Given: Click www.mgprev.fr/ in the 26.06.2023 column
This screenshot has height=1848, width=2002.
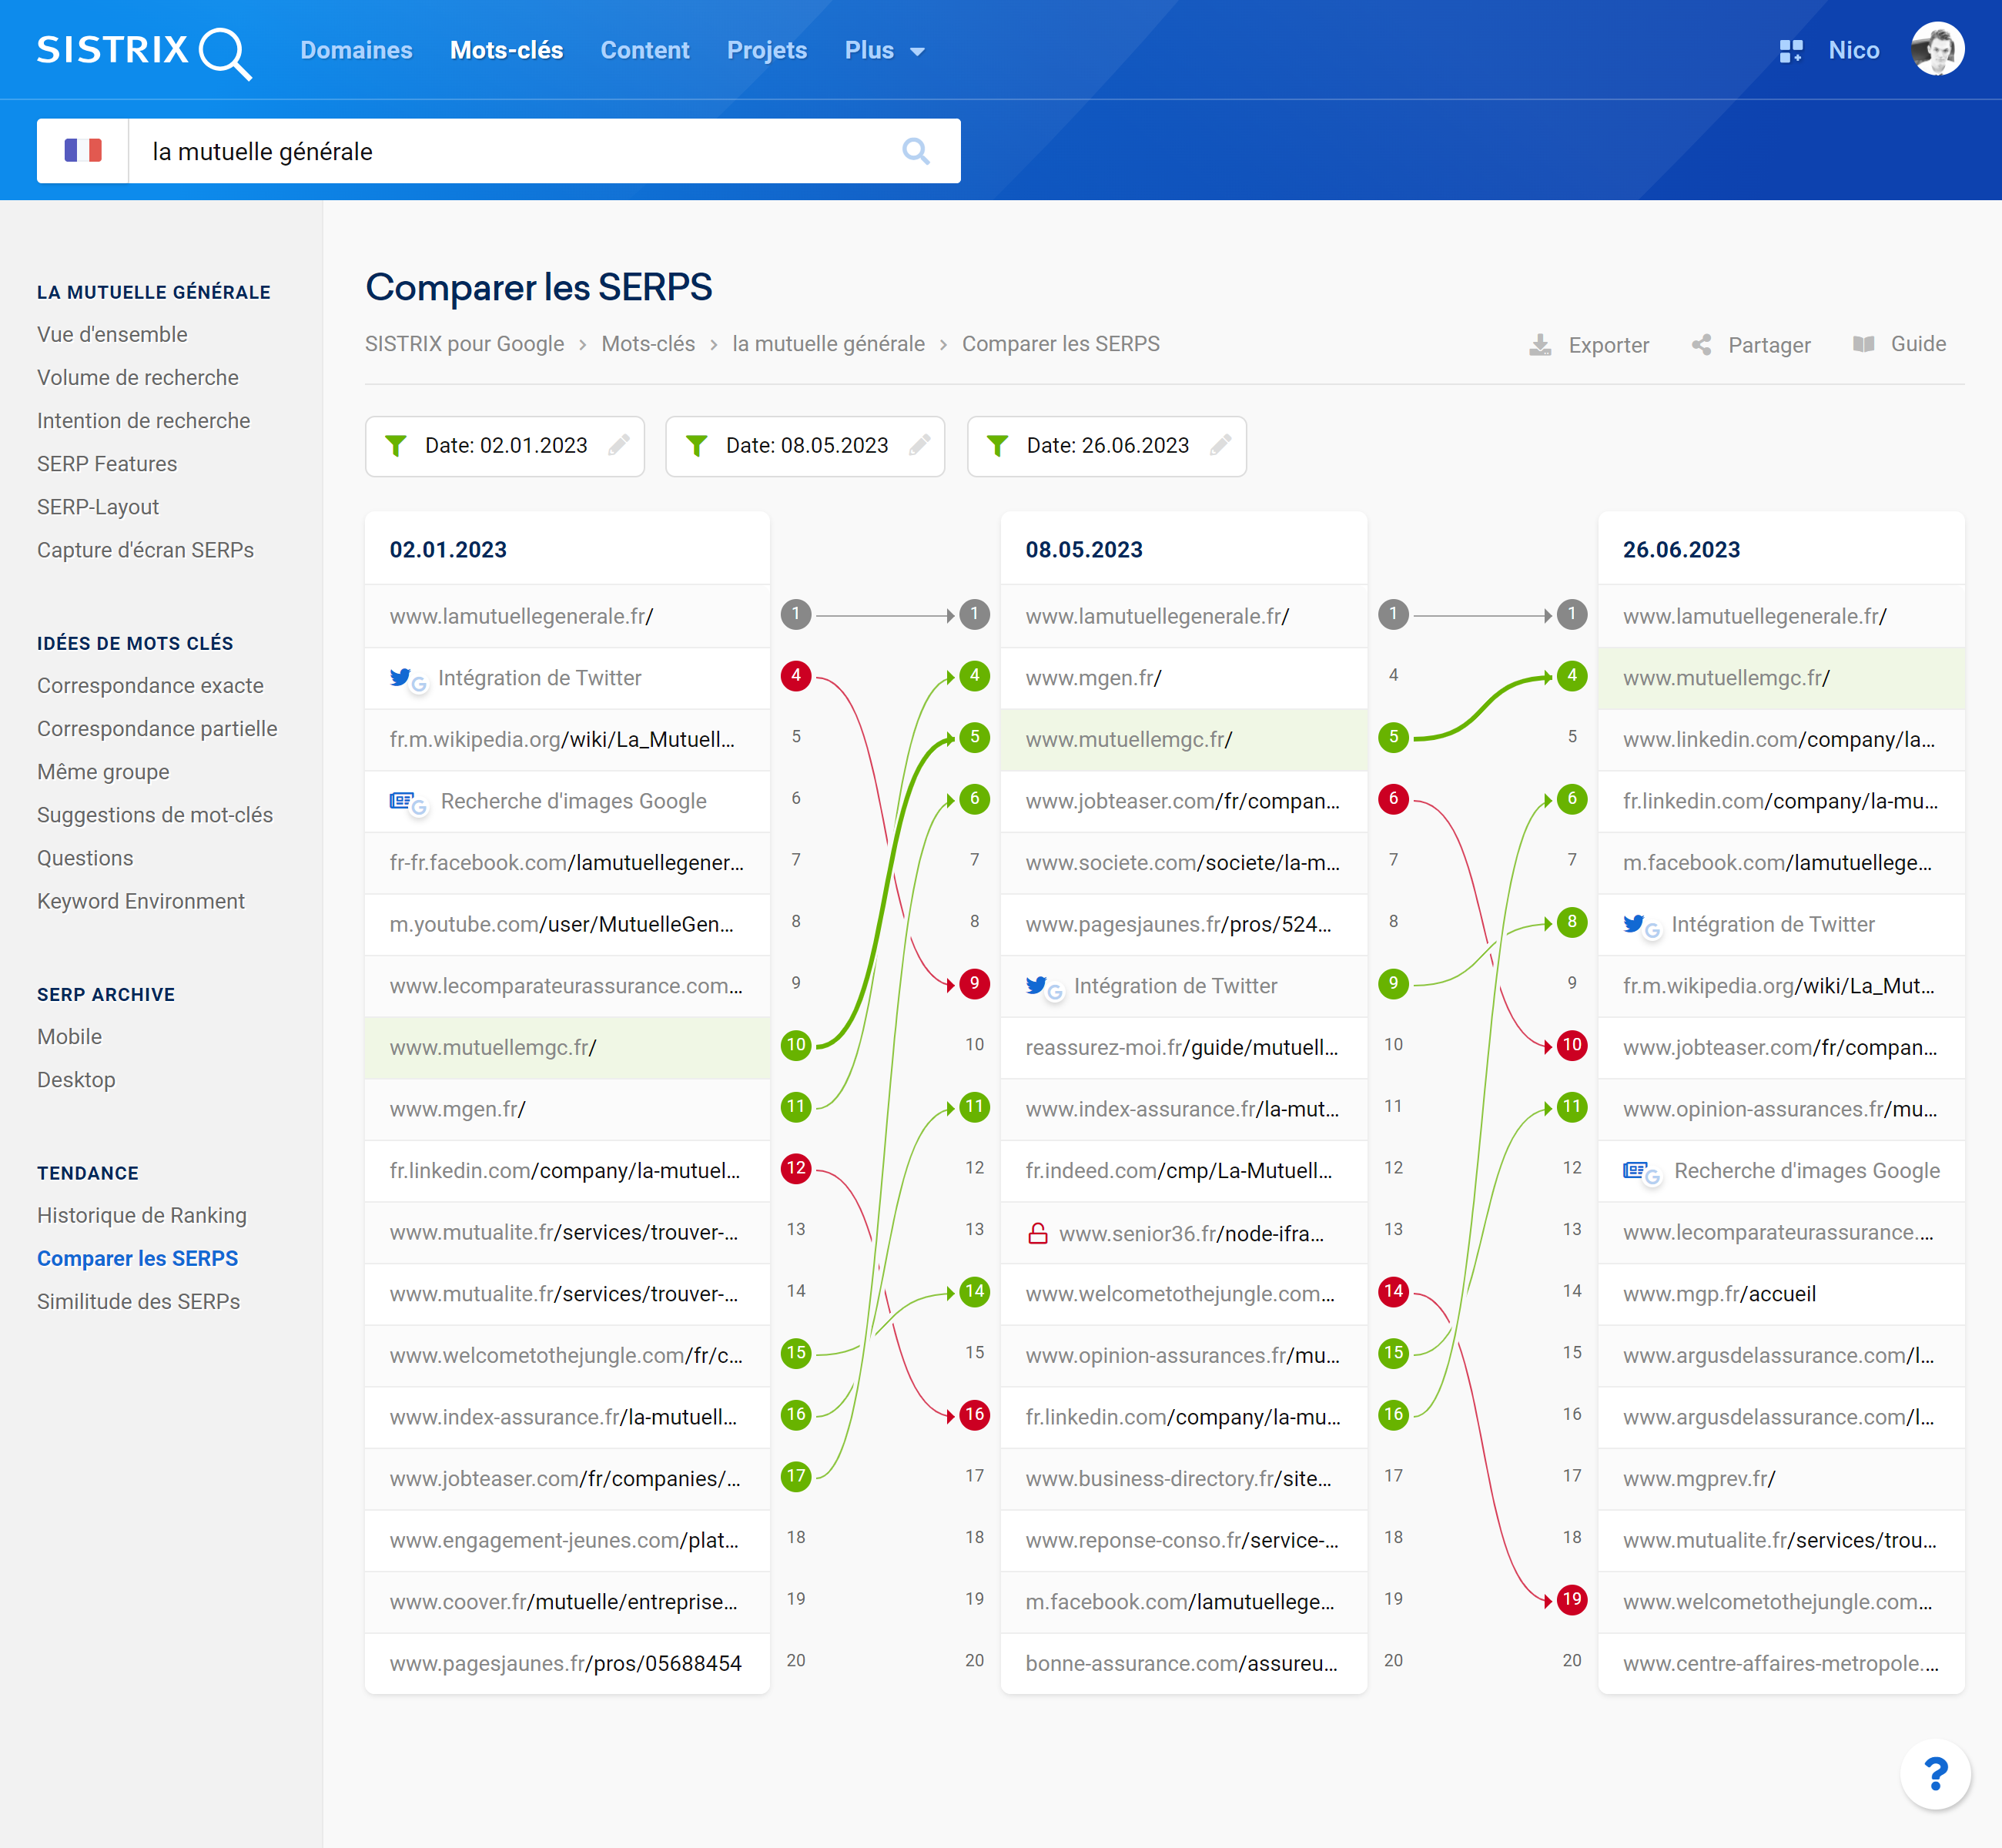Looking at the screenshot, I should pos(1699,1478).
